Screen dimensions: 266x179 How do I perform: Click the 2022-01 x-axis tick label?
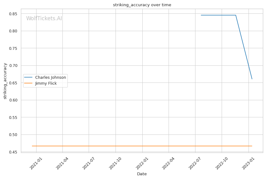click(142, 162)
